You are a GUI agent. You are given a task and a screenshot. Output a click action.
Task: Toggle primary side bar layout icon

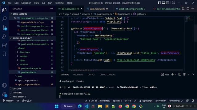click(159, 3)
